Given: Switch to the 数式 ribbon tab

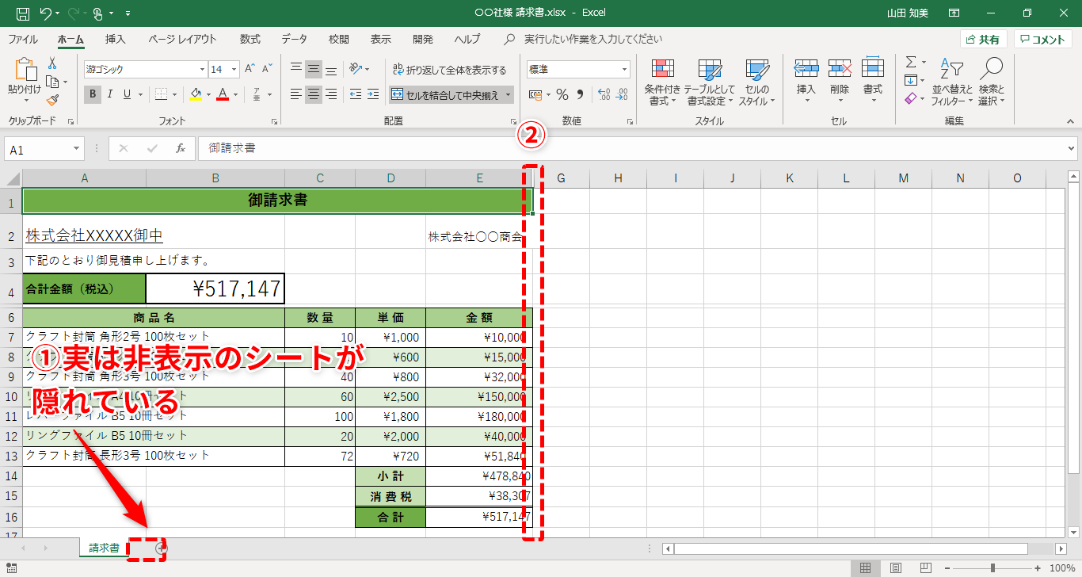Looking at the screenshot, I should click(250, 39).
